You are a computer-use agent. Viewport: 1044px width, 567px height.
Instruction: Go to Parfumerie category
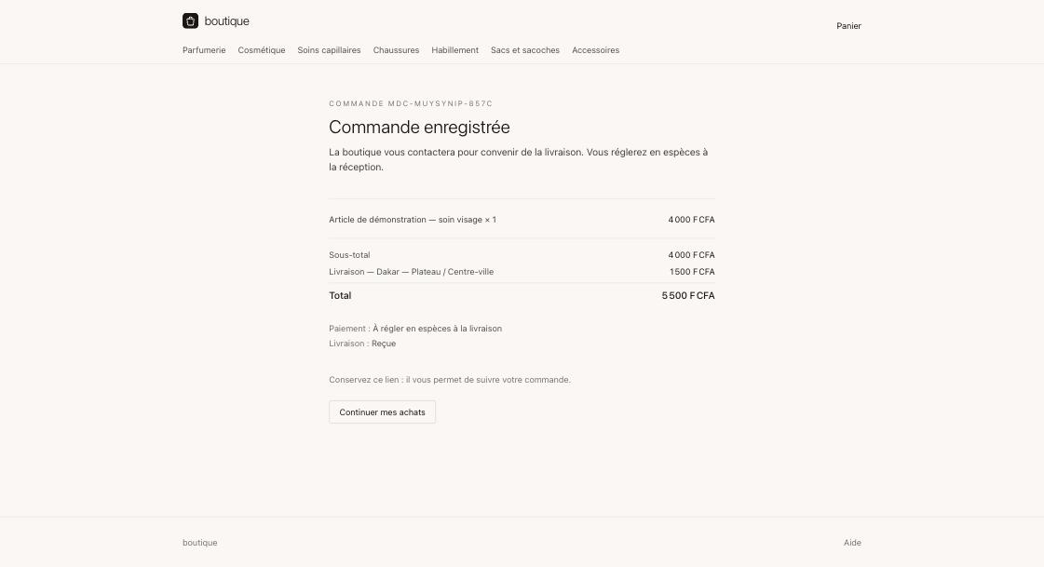(204, 50)
